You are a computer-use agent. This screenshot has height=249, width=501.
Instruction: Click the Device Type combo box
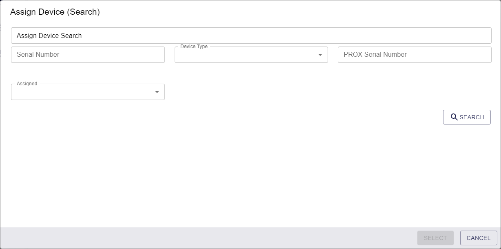click(251, 54)
